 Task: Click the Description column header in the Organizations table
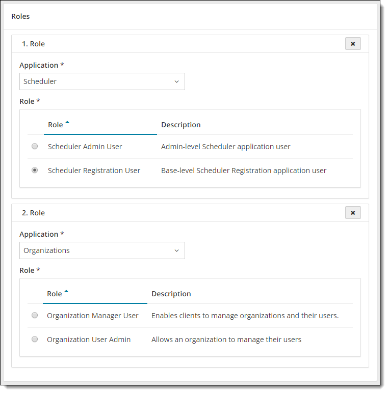(x=171, y=294)
